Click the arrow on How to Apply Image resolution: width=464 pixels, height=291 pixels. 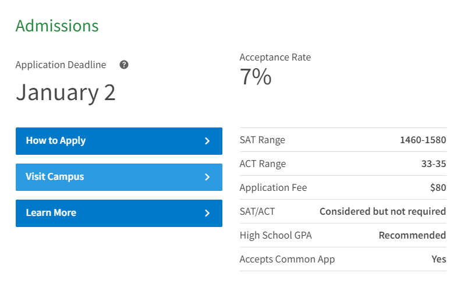(x=207, y=141)
